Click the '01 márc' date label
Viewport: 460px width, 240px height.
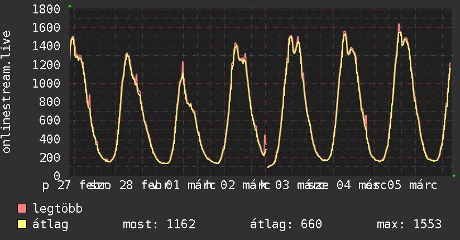190,185
